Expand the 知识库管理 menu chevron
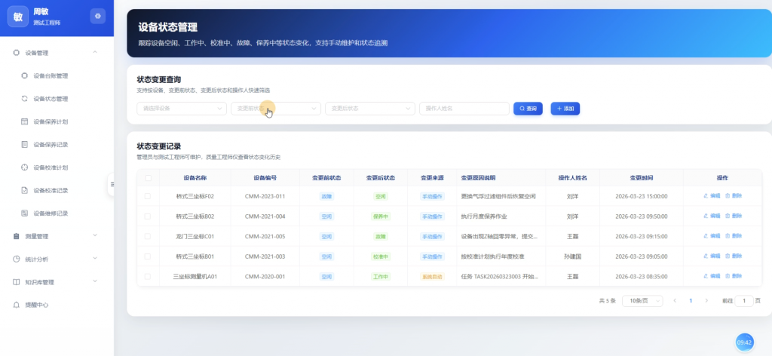Screen dimensions: 772x356 [x=95, y=281]
